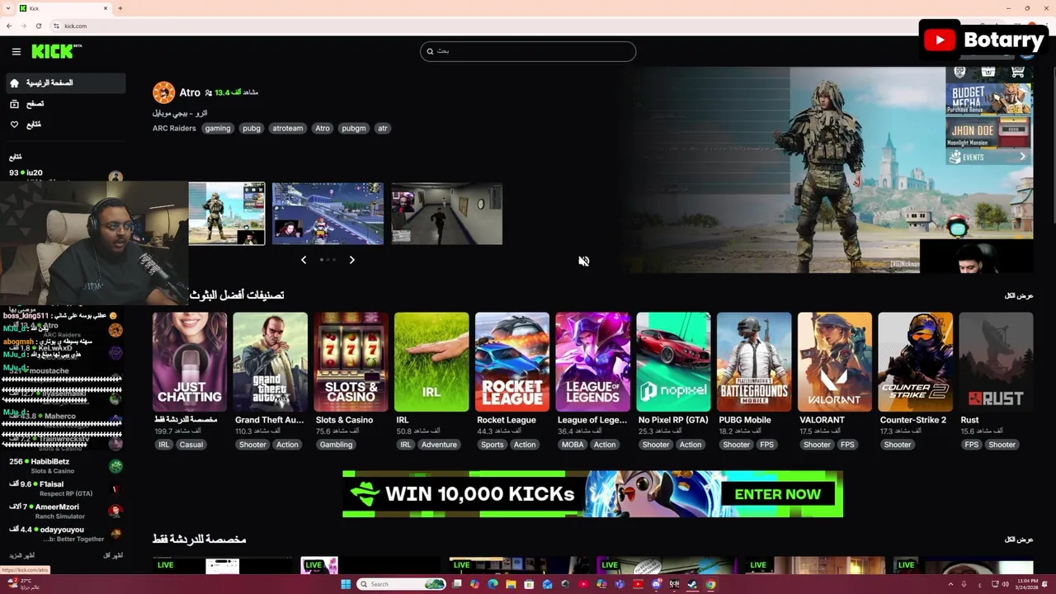1056x594 pixels.
Task: Show next featured stream with right arrow
Action: point(351,260)
